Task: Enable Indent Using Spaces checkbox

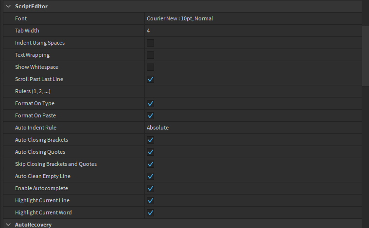Action: tap(151, 43)
